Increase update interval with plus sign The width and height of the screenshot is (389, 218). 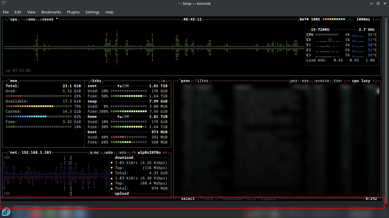[x=374, y=19]
